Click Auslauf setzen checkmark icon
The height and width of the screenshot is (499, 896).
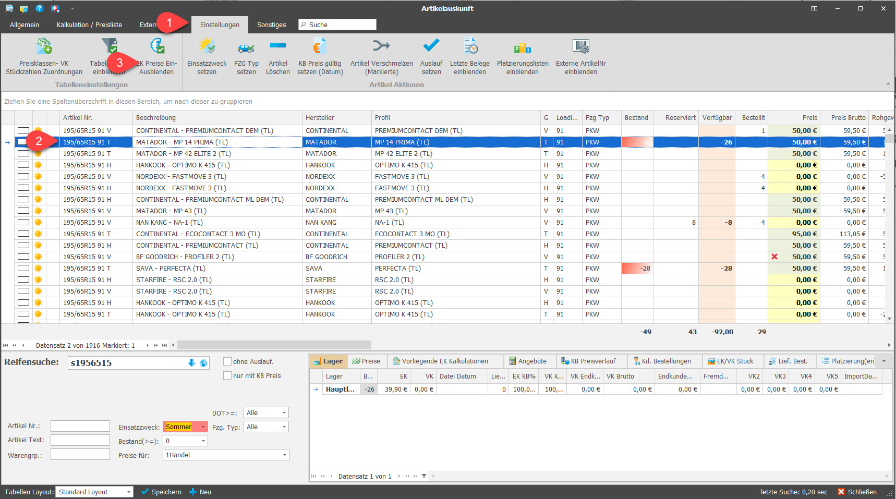[431, 46]
